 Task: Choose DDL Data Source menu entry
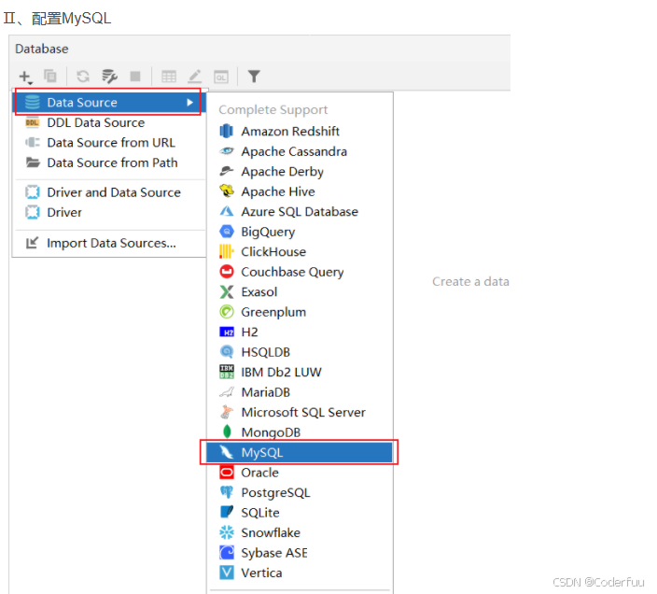109,122
